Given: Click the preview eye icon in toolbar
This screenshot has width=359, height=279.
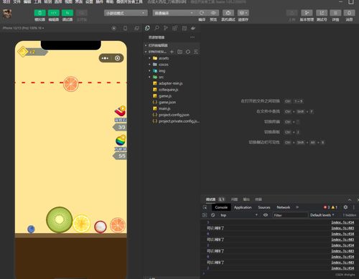Looking at the screenshot, I should [213, 13].
